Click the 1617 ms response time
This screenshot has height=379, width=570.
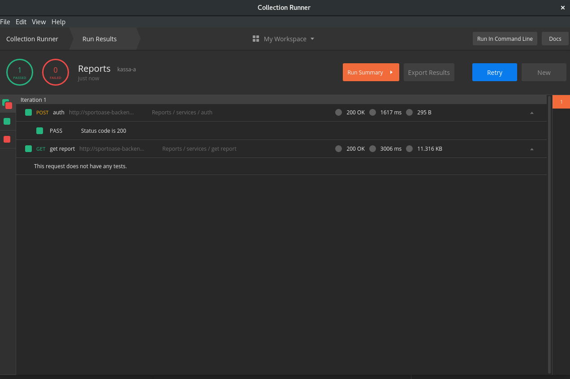click(391, 112)
